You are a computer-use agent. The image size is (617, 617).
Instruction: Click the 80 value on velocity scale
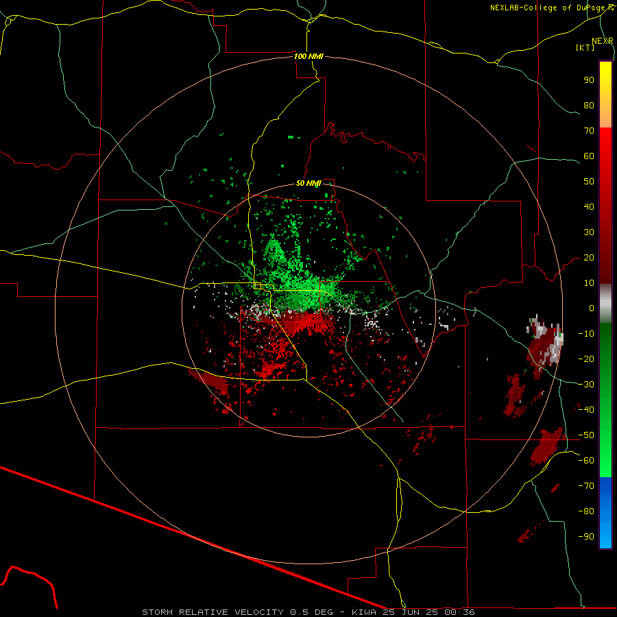coord(589,106)
